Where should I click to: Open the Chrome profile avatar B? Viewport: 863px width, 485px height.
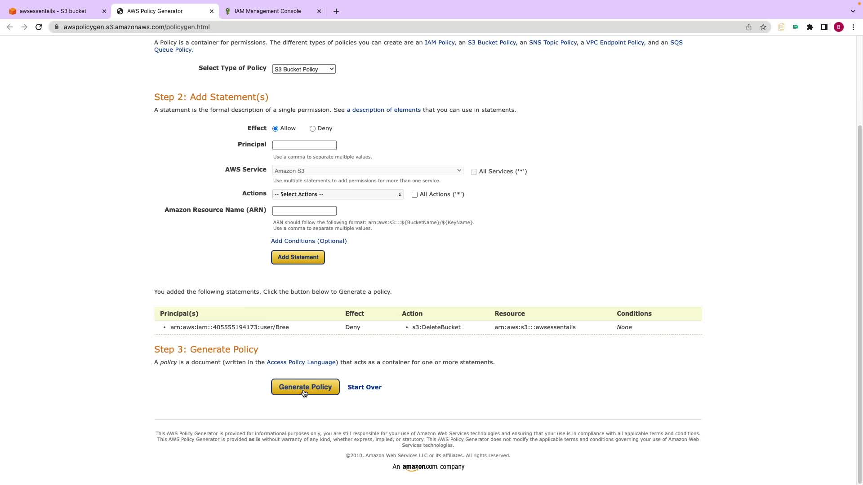point(839,27)
